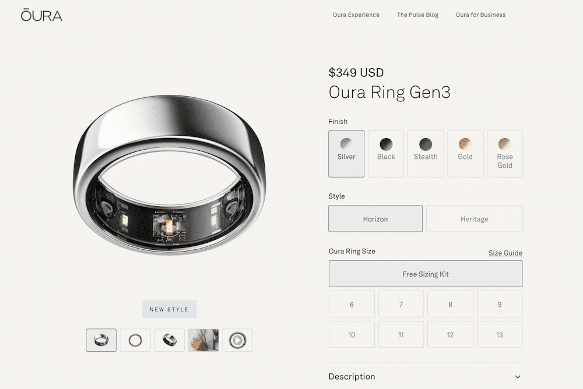583x389 pixels.
Task: Select the tilted ring thumbnail
Action: tap(170, 340)
